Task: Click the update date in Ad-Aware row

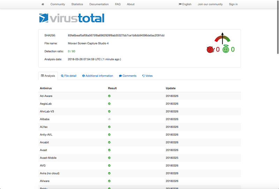Action: coord(172,96)
